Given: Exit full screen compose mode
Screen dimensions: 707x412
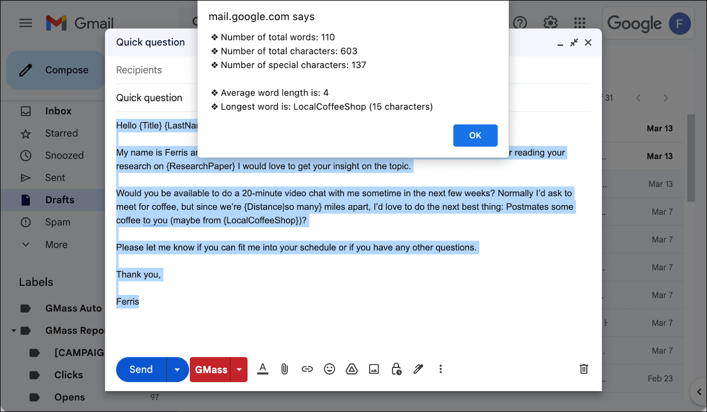Looking at the screenshot, I should pyautogui.click(x=574, y=42).
